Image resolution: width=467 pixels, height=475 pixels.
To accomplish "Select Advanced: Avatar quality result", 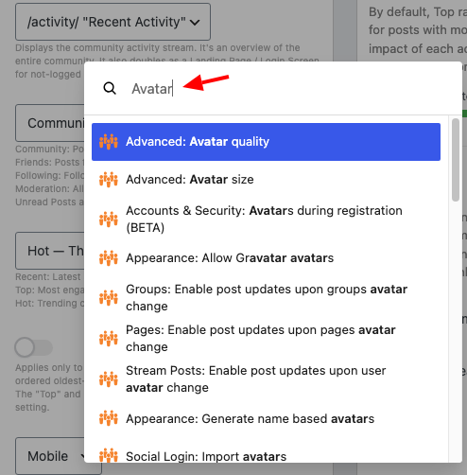I will pyautogui.click(x=266, y=142).
